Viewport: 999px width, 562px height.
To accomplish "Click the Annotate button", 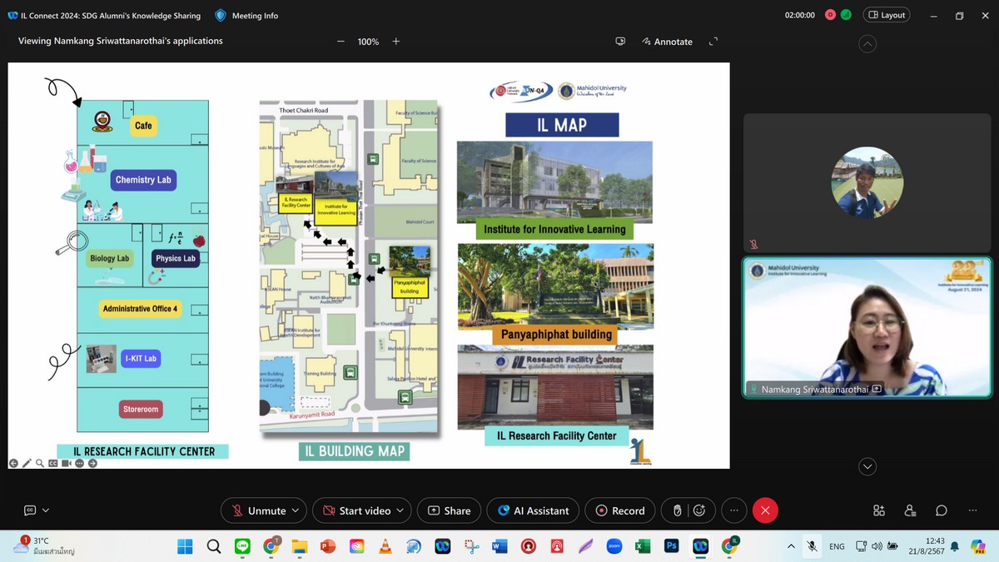I will click(667, 42).
